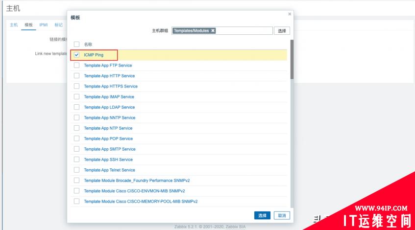Remove the Templates/Modules tag with its x icon

213,31
